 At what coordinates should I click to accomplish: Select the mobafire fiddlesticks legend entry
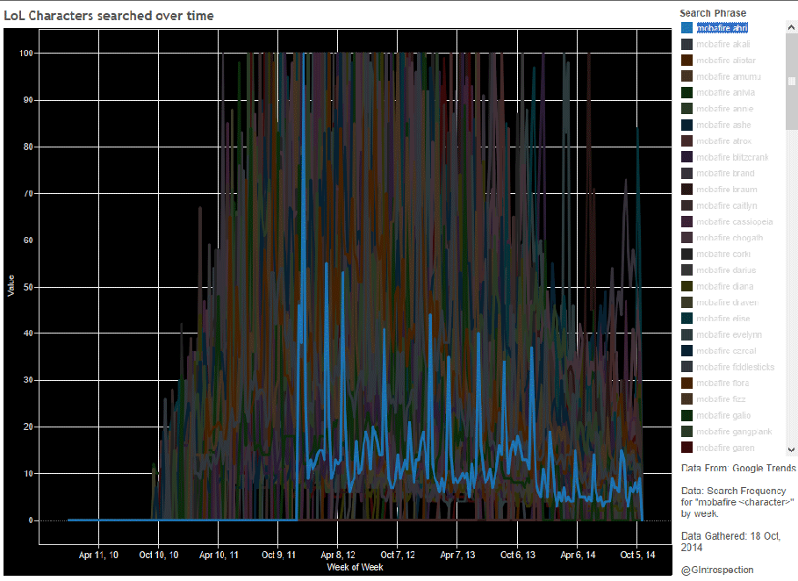click(735, 367)
